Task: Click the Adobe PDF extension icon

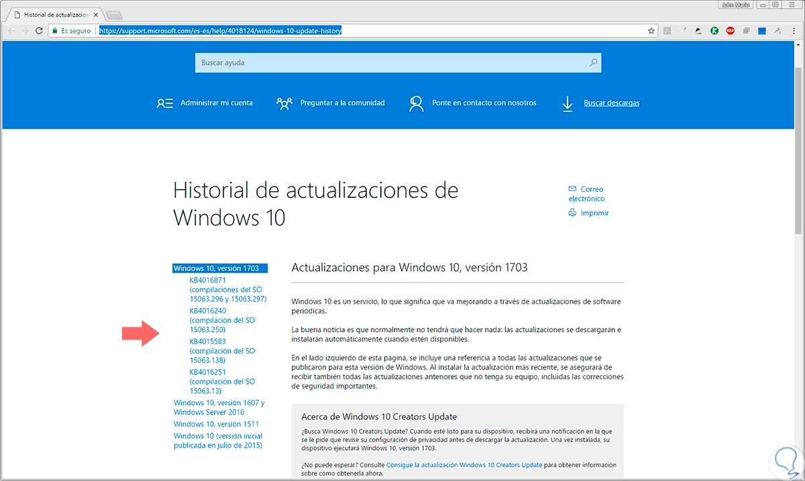Action: tap(667, 31)
